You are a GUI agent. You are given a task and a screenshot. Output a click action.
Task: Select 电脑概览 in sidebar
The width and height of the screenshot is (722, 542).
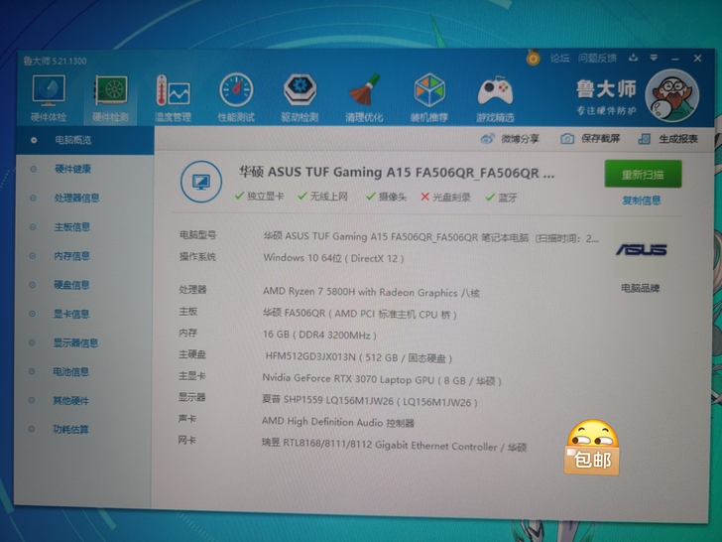(84, 140)
